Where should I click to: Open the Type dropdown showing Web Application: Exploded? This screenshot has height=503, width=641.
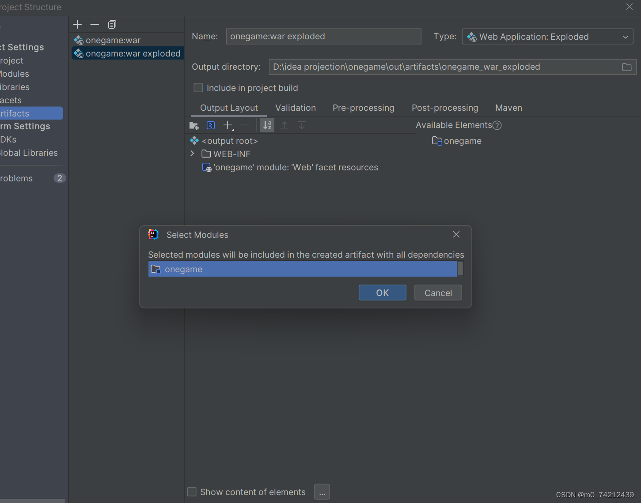(x=626, y=37)
